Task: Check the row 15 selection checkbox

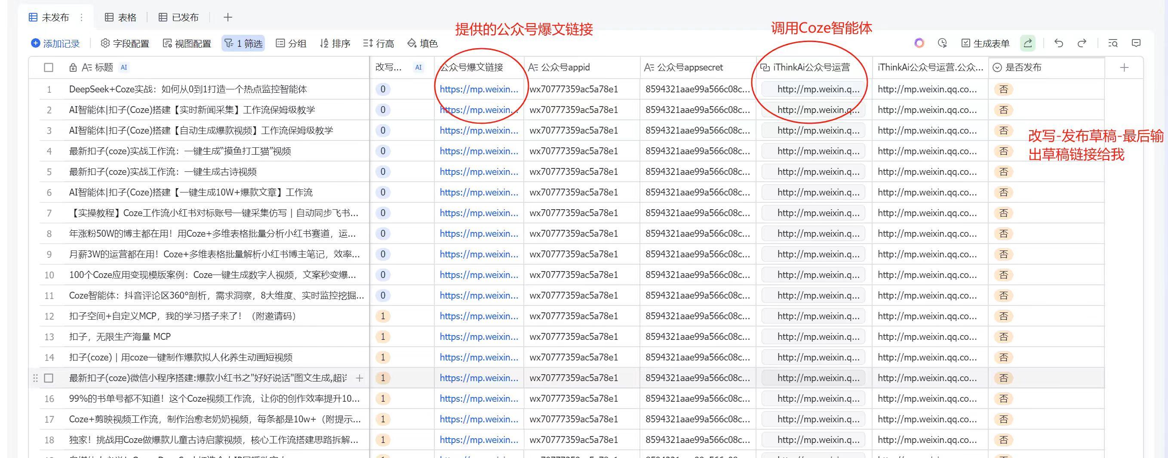Action: tap(48, 377)
